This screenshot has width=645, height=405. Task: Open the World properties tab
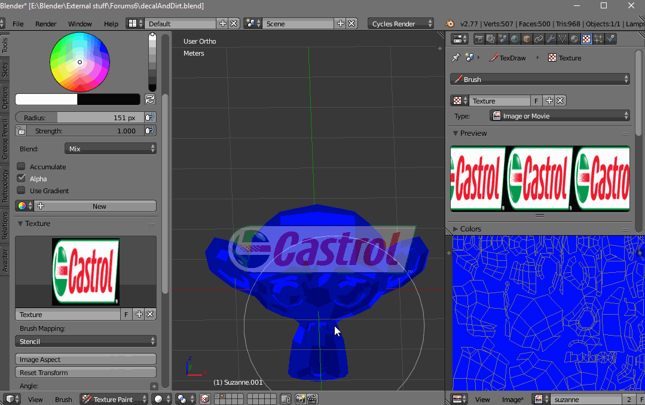(x=515, y=39)
